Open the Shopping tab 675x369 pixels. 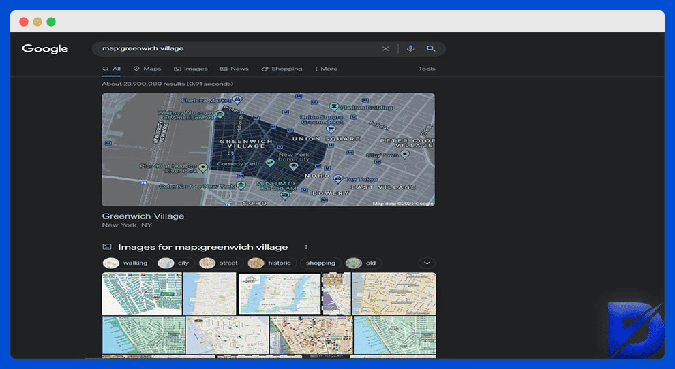[282, 69]
